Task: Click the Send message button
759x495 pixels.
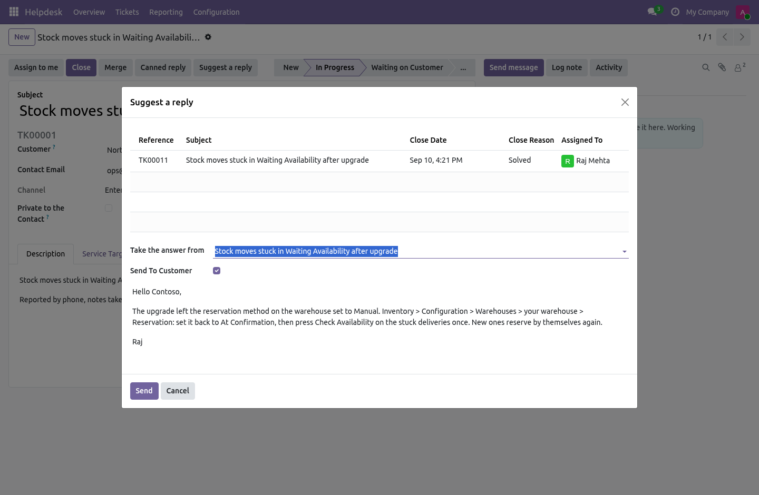Action: [x=514, y=67]
